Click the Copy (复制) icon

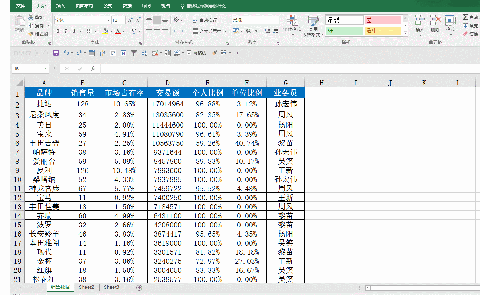pyautogui.click(x=31, y=25)
